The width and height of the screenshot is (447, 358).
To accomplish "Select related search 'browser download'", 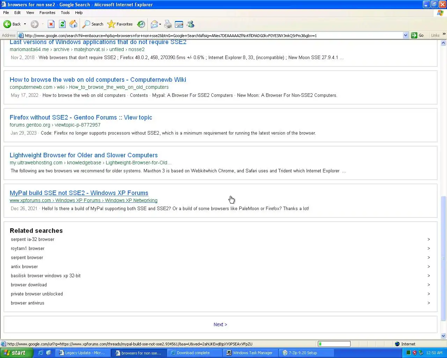I will [29, 285].
